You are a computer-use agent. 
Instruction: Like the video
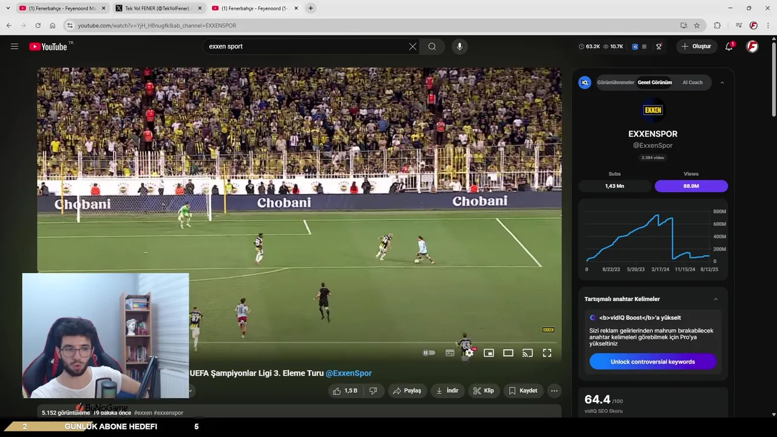click(345, 391)
